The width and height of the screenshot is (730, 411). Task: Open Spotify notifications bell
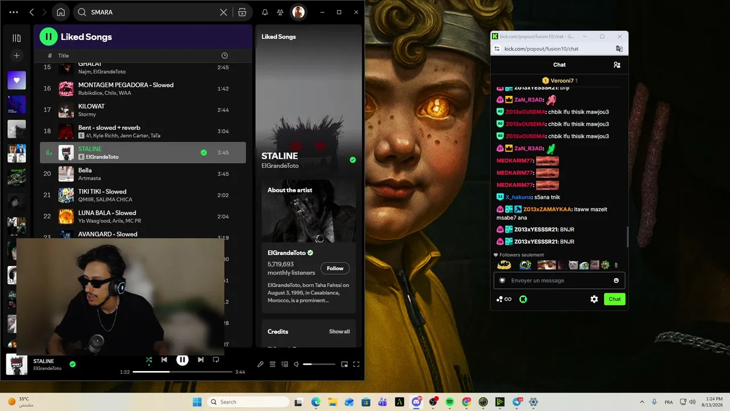[265, 12]
